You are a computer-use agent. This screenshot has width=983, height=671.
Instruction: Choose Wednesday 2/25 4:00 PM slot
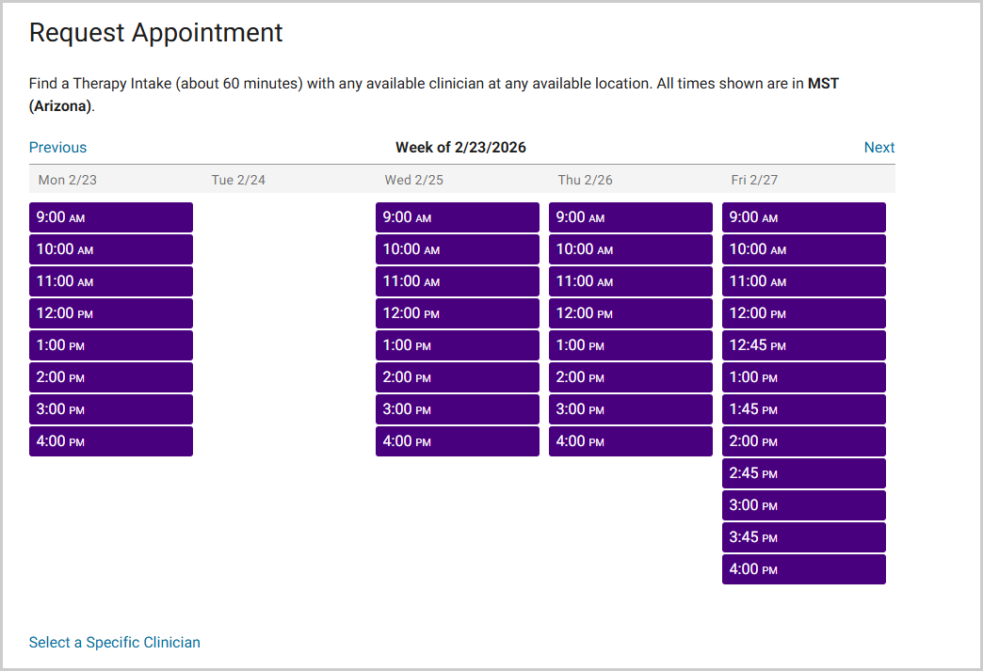click(x=458, y=441)
